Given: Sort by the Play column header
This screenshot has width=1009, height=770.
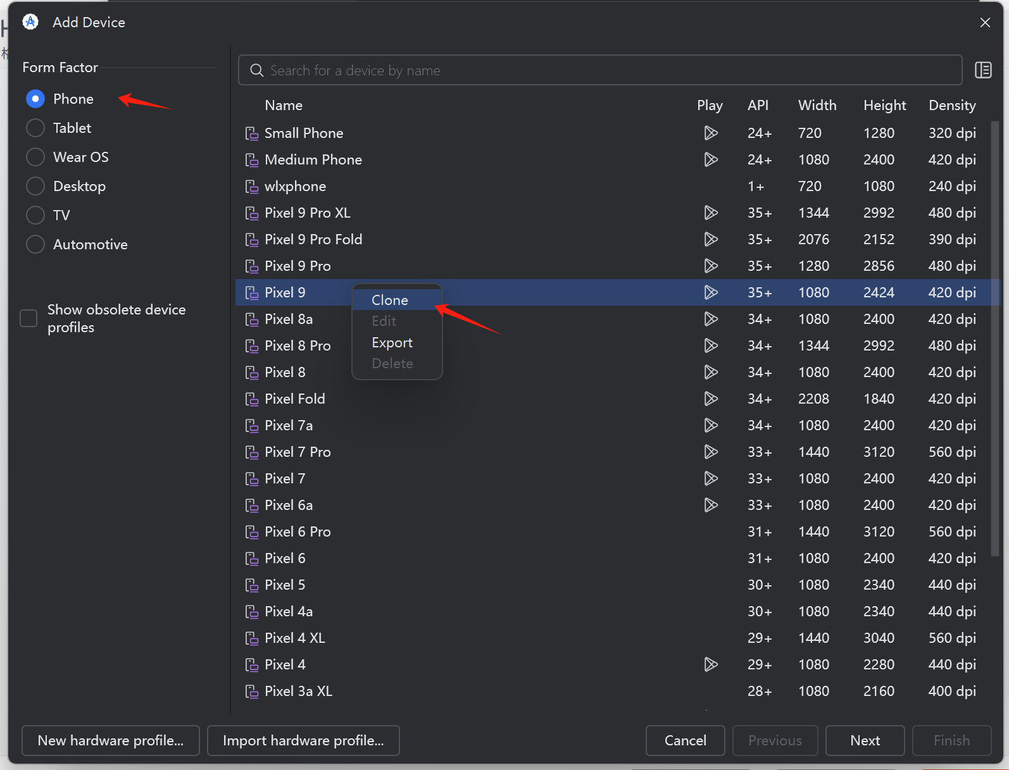Looking at the screenshot, I should (x=710, y=105).
